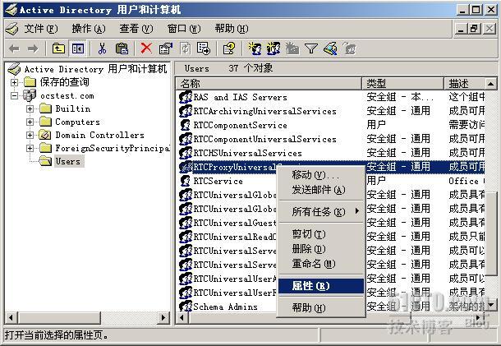Screen dimensions: 501x346
Task: Click the Refresh toolbar icon
Action: (x=185, y=48)
